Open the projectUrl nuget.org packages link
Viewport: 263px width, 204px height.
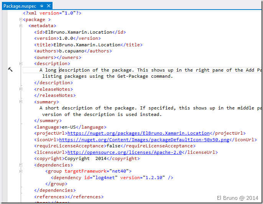pos(138,133)
